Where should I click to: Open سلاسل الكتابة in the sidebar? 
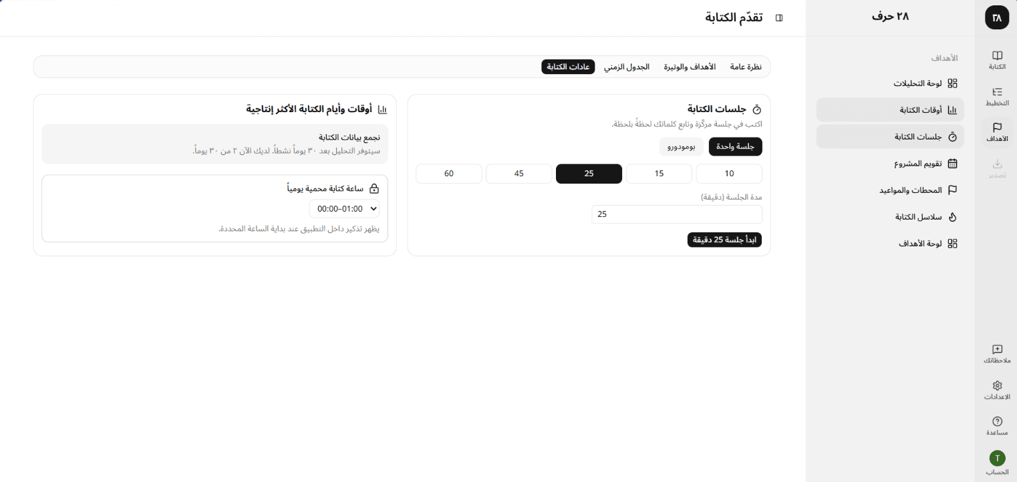(891, 217)
